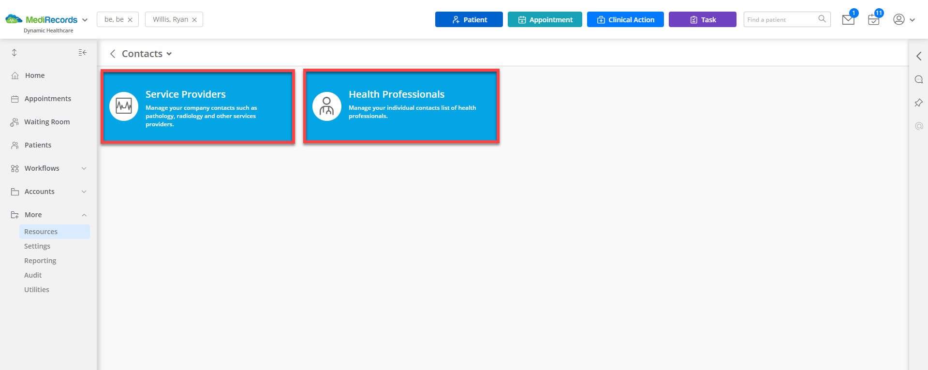Select Resources under More
Image resolution: width=928 pixels, height=370 pixels.
(55, 232)
